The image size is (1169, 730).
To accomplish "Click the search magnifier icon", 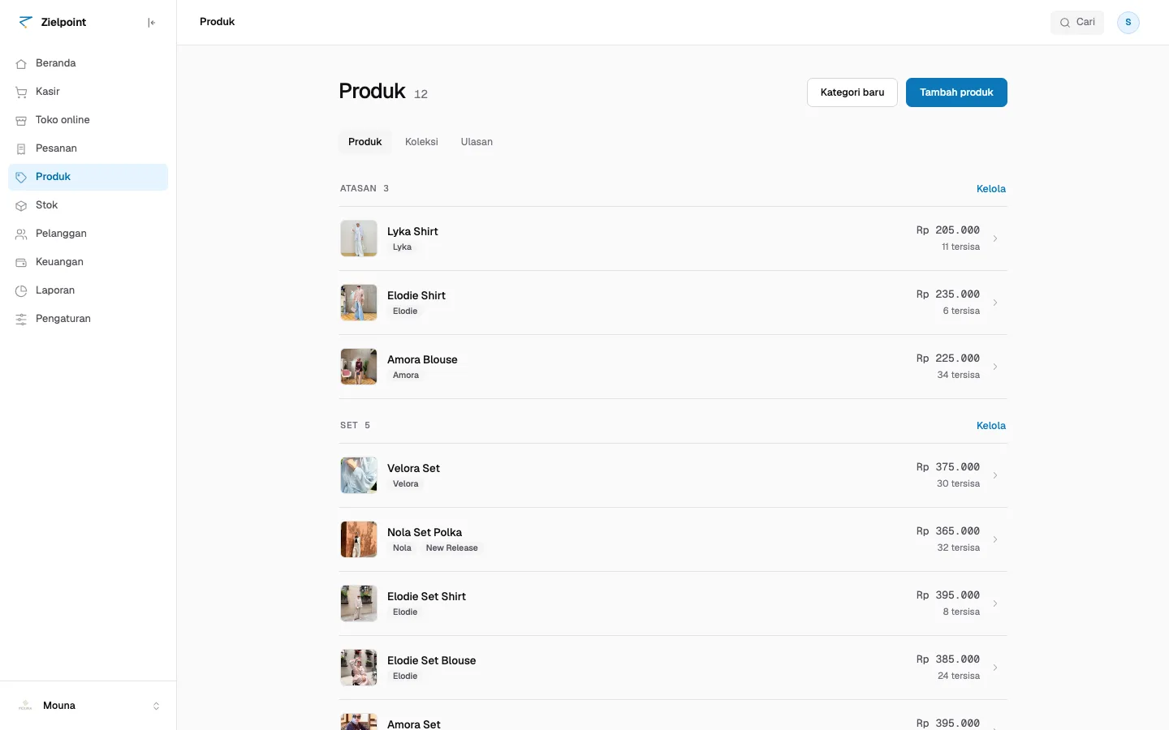I will [1065, 23].
